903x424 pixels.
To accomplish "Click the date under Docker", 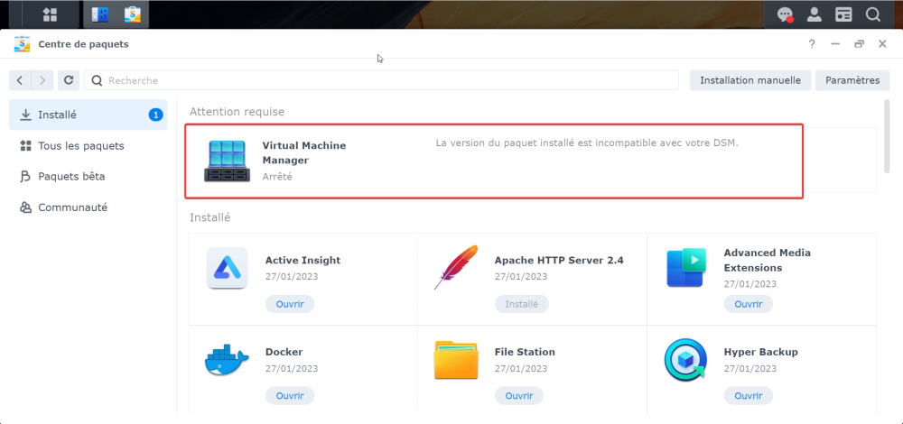I will click(x=292, y=368).
